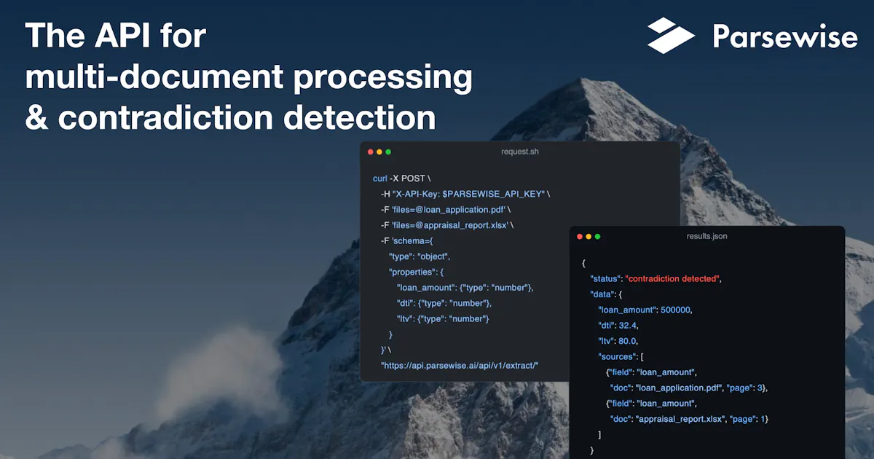This screenshot has width=874, height=459.
Task: Click the files=@loan_application.pdf line
Action: click(446, 210)
